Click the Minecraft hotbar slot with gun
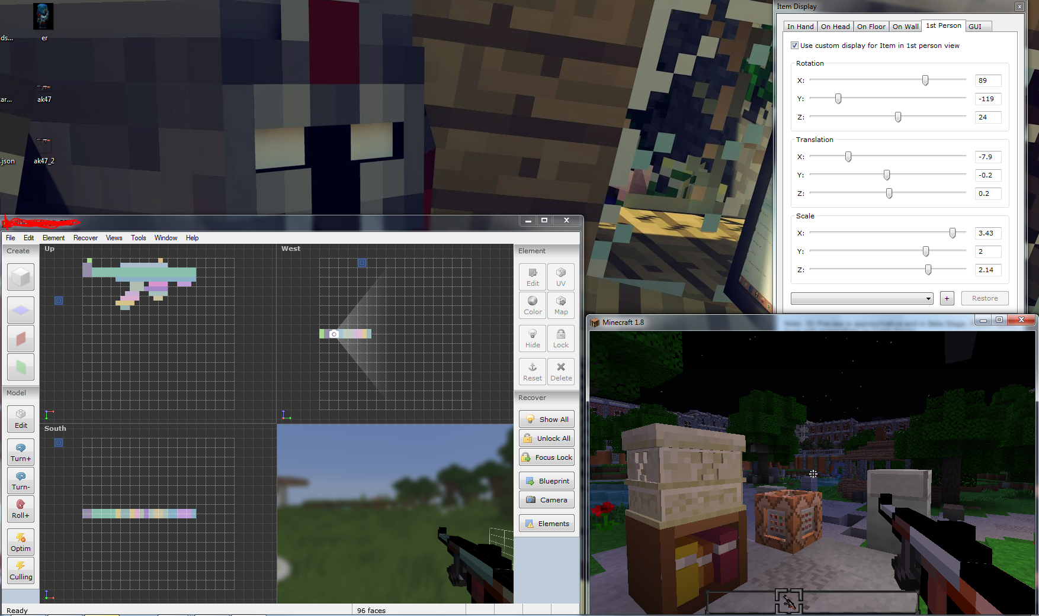 pos(788,601)
